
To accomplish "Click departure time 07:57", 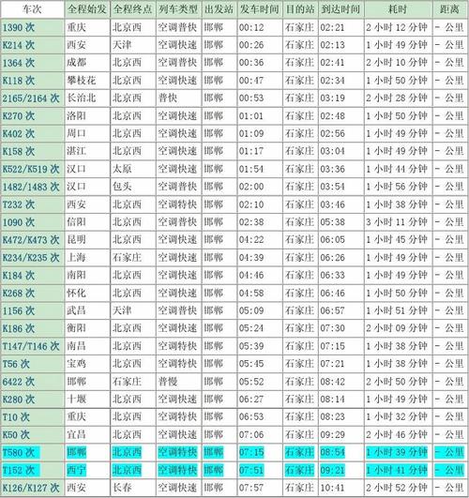I will click(x=251, y=488).
